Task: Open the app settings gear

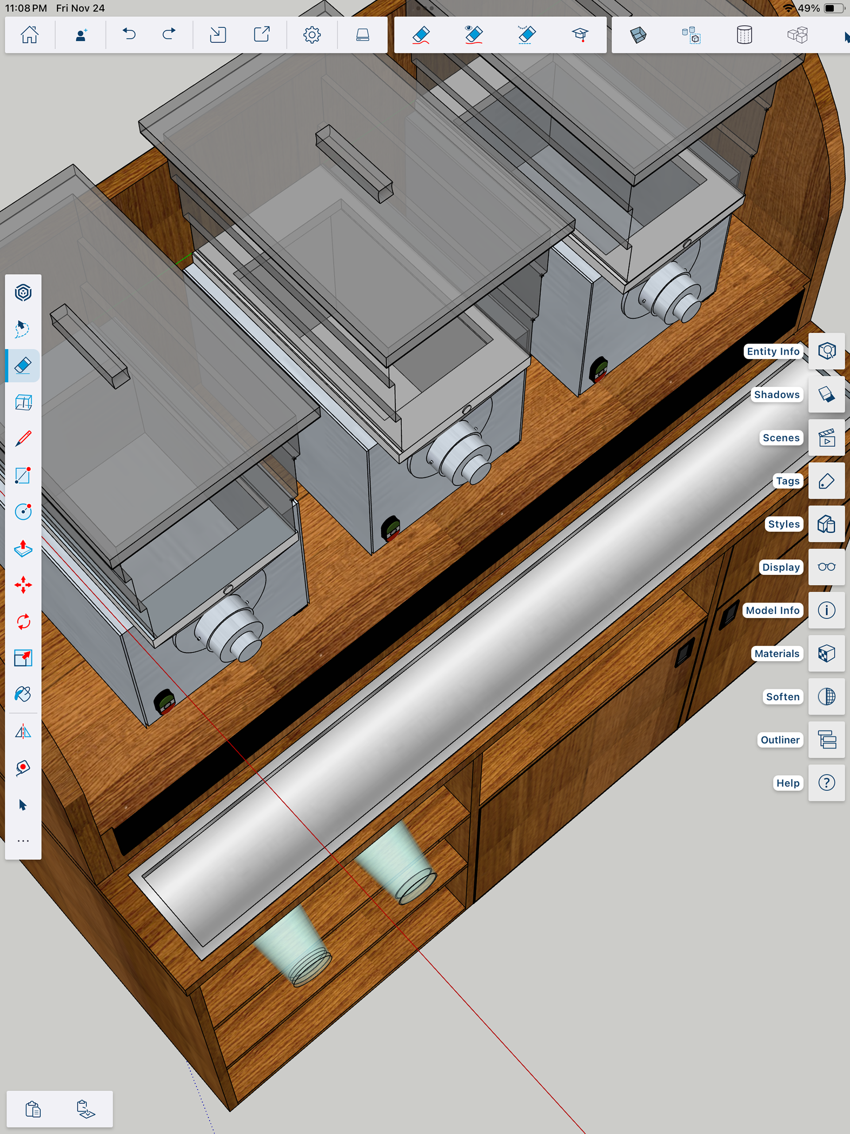Action: pos(312,35)
